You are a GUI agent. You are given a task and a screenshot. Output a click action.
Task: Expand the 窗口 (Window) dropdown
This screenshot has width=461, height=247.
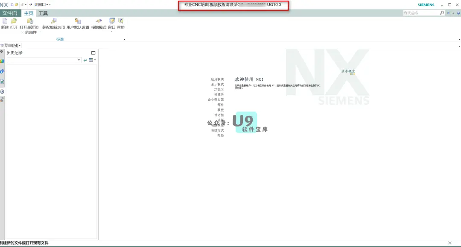click(111, 31)
